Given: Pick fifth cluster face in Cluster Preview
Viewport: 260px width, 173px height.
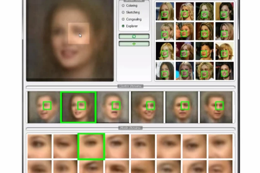Looking at the screenshot, I should point(182,107).
